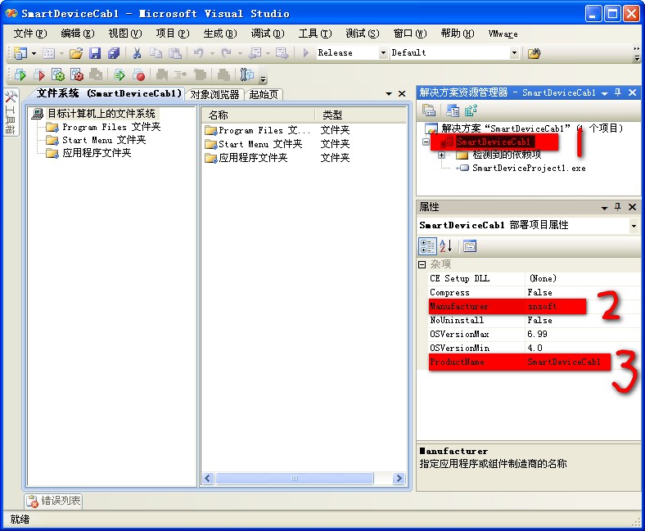Click the teal grid Solution Explorer icon
Viewport: 645px width, 531px height.
[471, 110]
